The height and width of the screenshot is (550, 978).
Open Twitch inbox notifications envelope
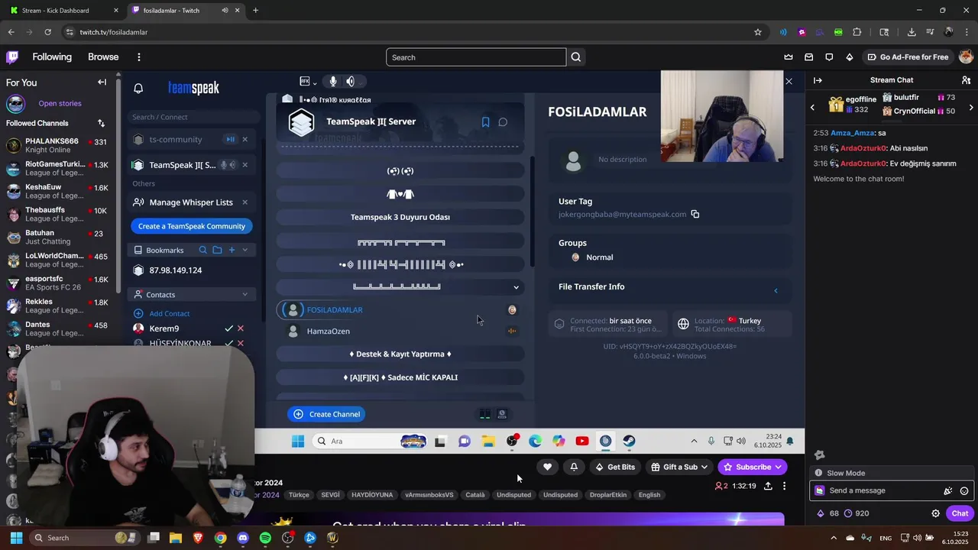[809, 57]
